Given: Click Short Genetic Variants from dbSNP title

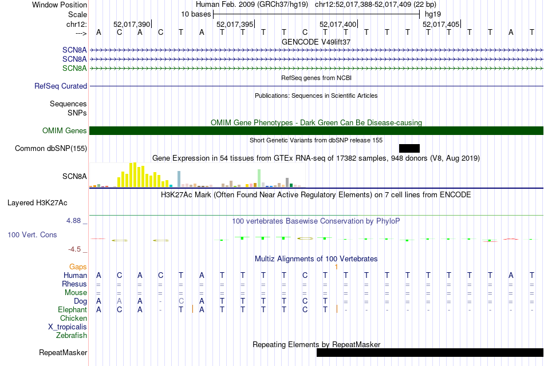Looking at the screenshot, I should pyautogui.click(x=316, y=140).
